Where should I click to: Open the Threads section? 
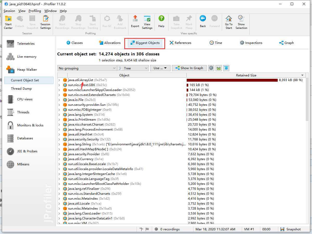click(23, 112)
